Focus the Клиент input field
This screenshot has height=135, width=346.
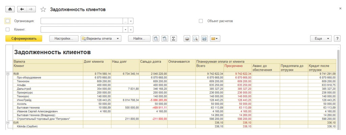[x=82, y=30]
